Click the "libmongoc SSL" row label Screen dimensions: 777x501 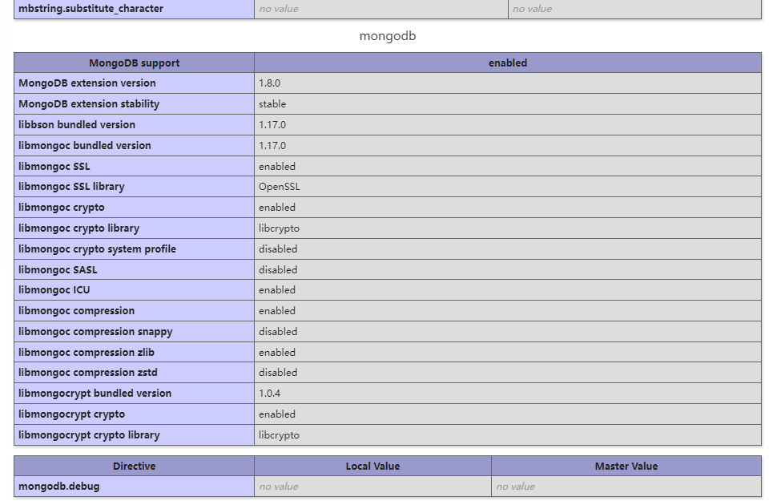54,167
